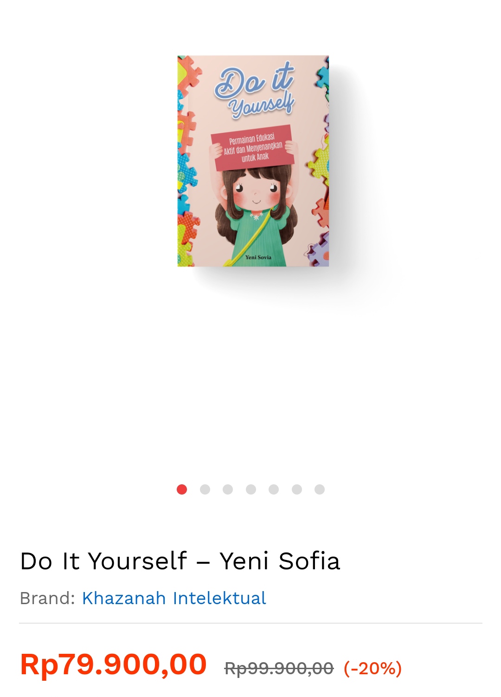Open the Do It Yourself book cover image
The image size is (501, 697).
tap(253, 161)
